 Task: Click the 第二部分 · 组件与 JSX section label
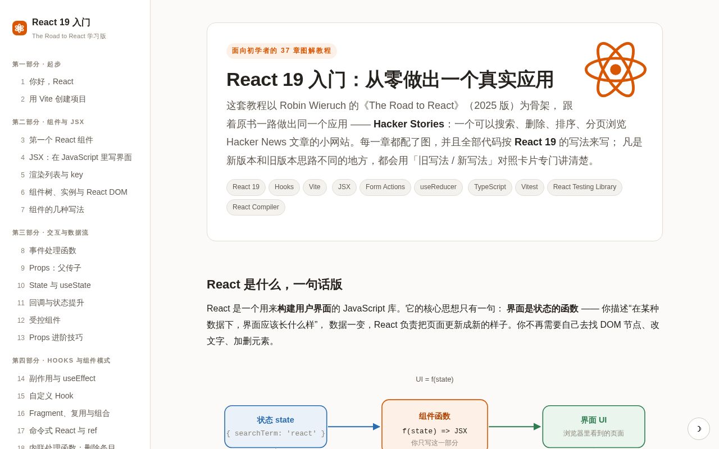coord(48,122)
